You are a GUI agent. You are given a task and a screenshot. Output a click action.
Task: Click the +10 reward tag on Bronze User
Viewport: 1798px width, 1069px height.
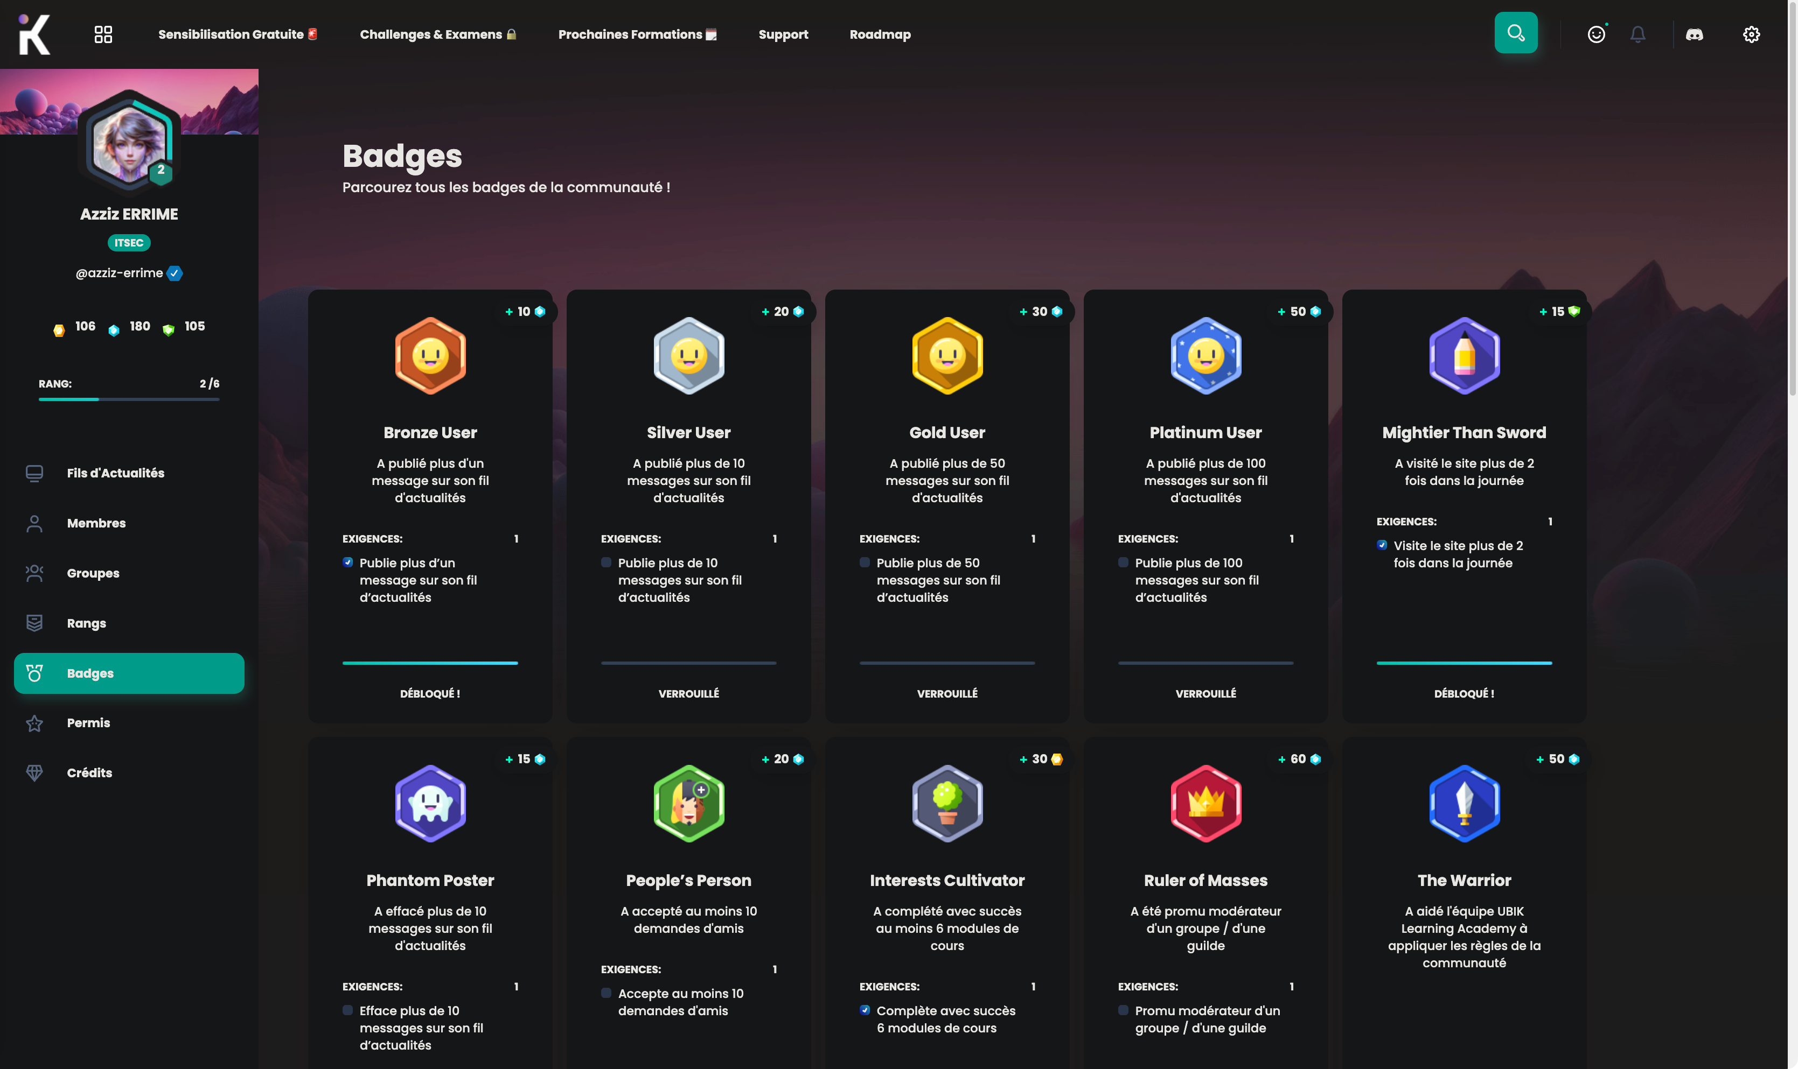point(526,312)
